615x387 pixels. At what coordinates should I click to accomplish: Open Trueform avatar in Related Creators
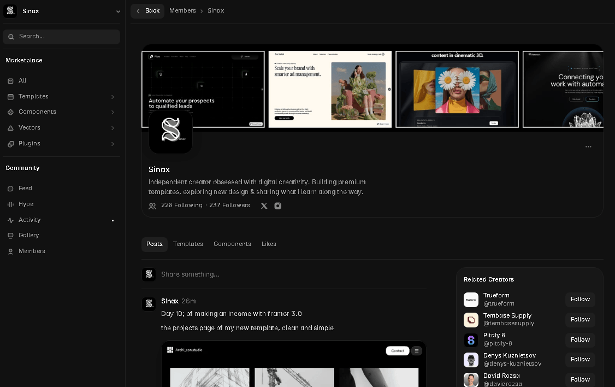[471, 300]
